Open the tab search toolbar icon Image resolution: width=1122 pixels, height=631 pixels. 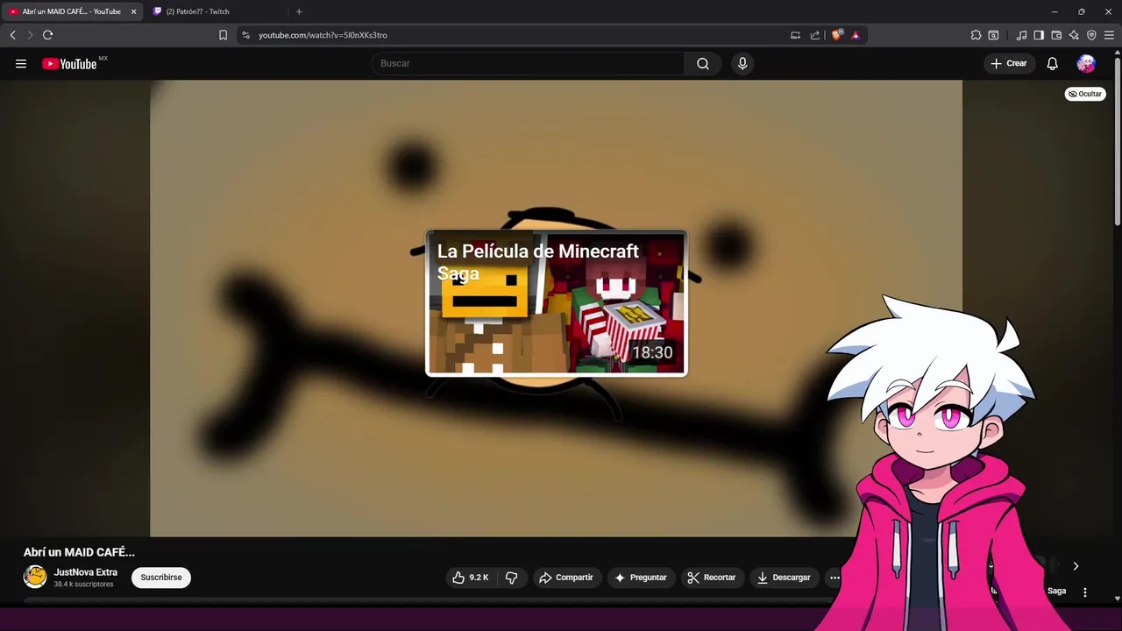pyautogui.click(x=993, y=35)
